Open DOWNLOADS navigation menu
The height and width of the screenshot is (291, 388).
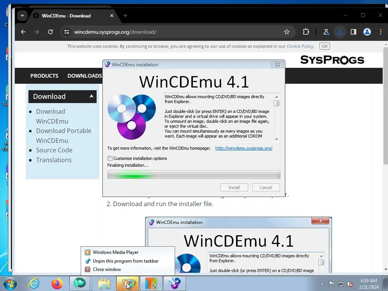pyautogui.click(x=84, y=76)
